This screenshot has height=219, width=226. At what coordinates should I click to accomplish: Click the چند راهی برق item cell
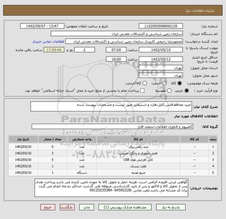pos(138,147)
